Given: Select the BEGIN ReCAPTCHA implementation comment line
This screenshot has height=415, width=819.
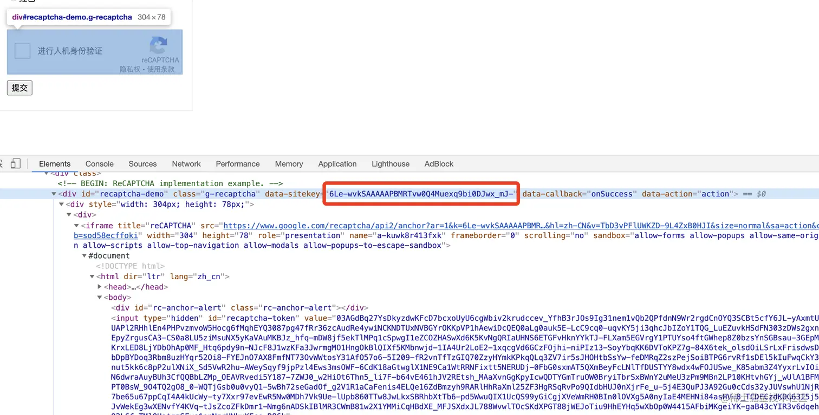Looking at the screenshot, I should pos(171,183).
